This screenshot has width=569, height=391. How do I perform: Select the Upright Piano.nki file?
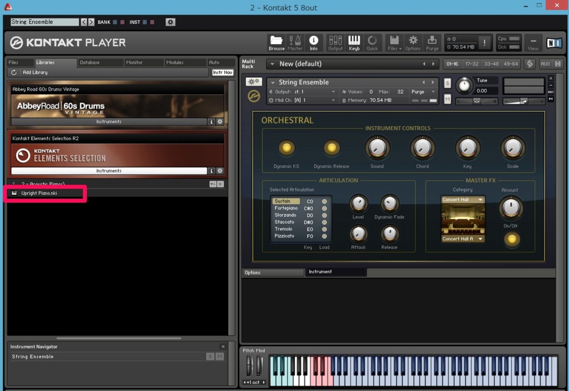coord(39,193)
